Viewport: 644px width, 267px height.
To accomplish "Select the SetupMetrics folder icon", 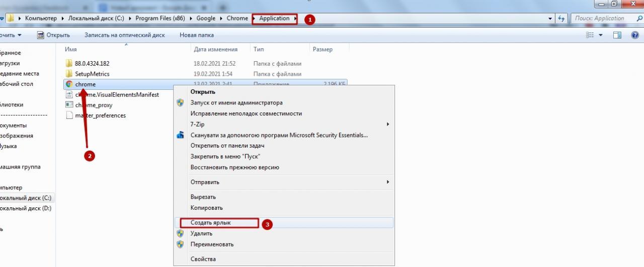I will coord(69,74).
